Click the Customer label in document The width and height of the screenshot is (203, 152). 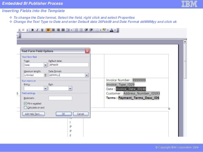point(113,93)
